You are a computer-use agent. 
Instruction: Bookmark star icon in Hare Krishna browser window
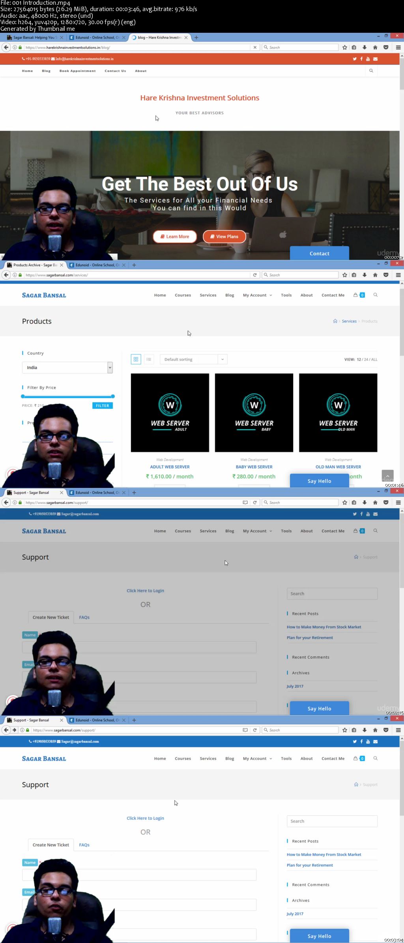click(x=345, y=47)
